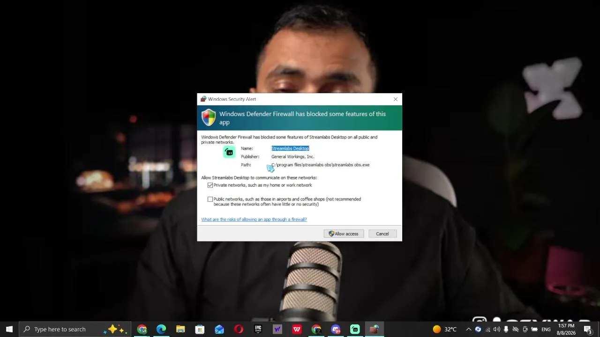Close the Windows Security Alert window

(x=396, y=99)
